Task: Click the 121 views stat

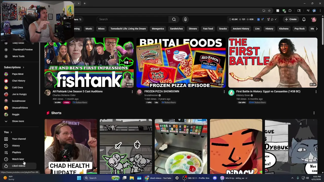Action: (242, 19)
